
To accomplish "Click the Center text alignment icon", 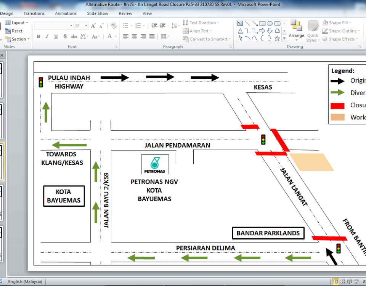I will click(x=134, y=37).
